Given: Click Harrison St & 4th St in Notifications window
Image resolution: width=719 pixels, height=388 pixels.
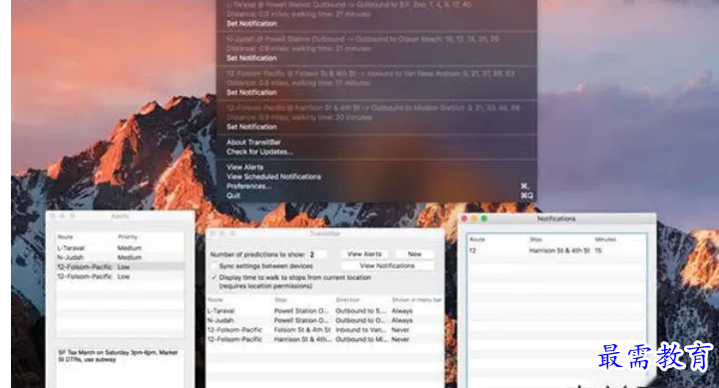Looking at the screenshot, I should pos(559,250).
